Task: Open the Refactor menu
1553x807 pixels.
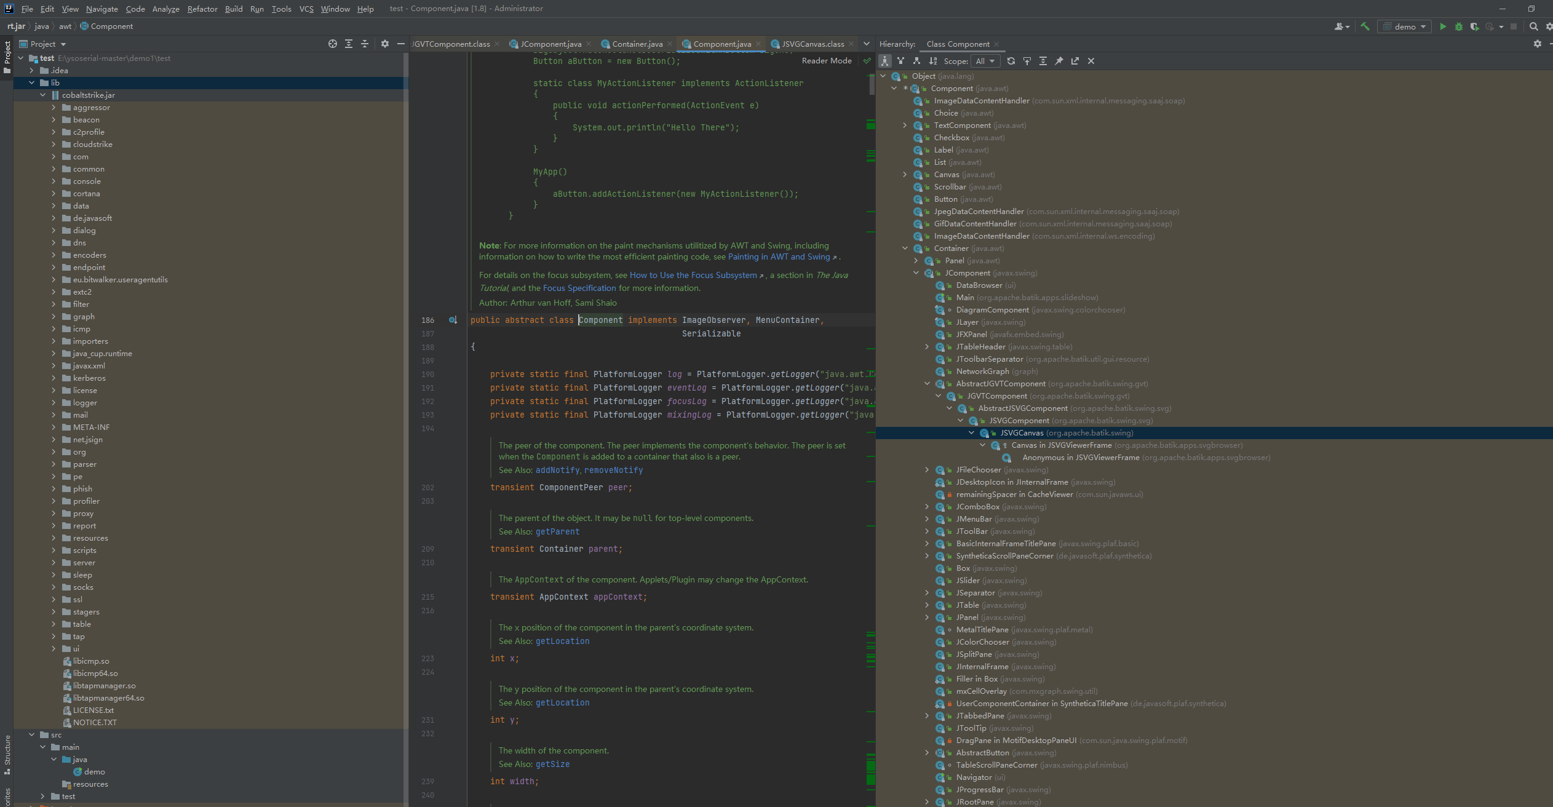Action: click(x=202, y=9)
